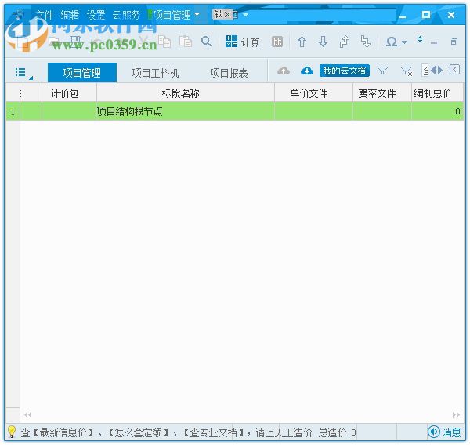Click the 比 compare icon

277,42
